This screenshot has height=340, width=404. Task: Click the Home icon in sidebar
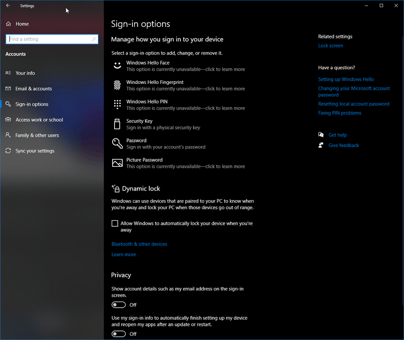8,24
